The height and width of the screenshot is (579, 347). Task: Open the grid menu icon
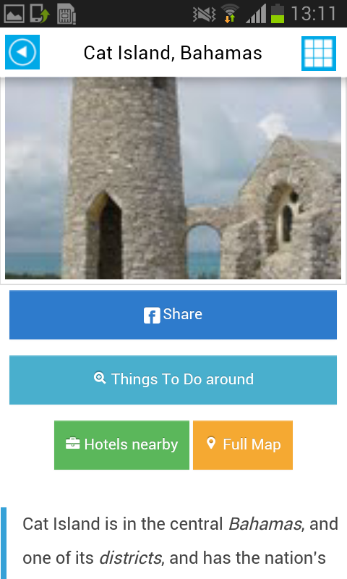coord(319,53)
